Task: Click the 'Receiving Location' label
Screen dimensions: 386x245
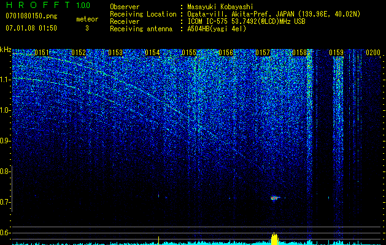Action: tap(143, 14)
